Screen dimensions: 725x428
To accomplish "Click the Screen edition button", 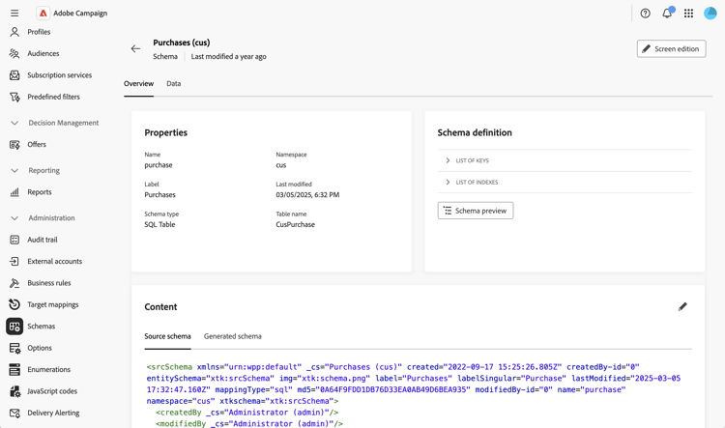I will (671, 48).
